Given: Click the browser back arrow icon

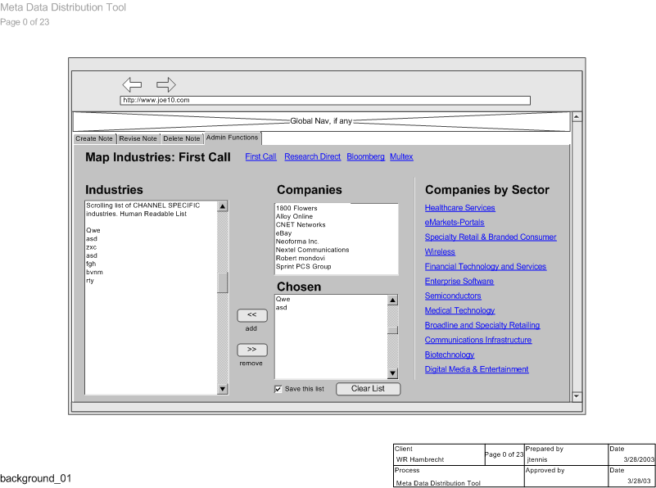Looking at the screenshot, I should tap(132, 84).
